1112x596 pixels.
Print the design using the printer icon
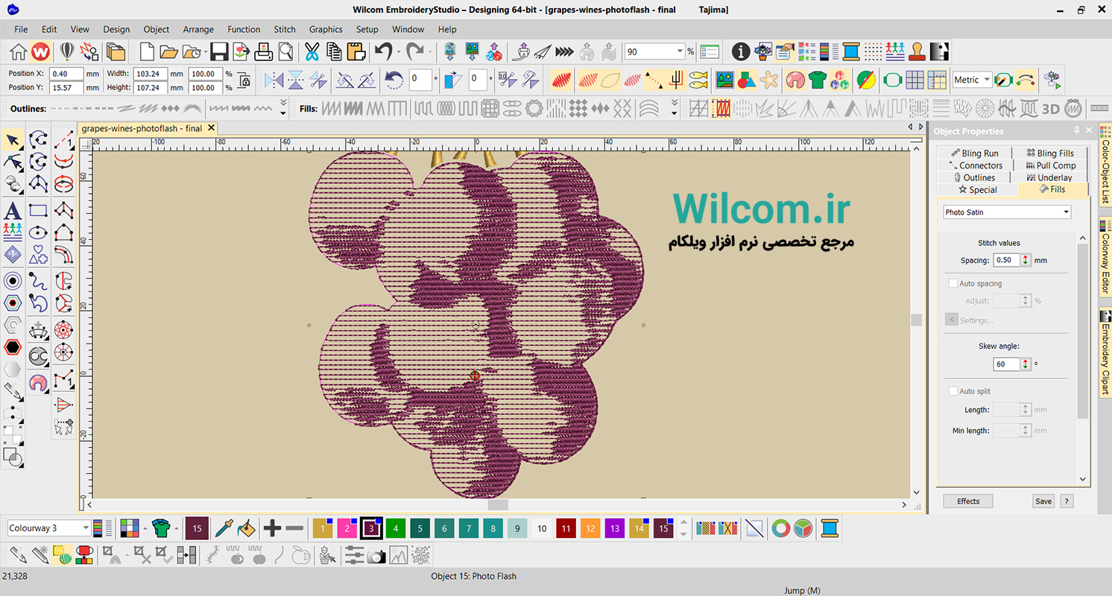(x=264, y=51)
